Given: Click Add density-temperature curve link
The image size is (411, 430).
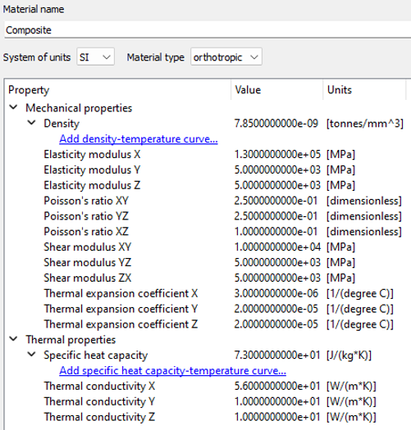Looking at the screenshot, I should 139,138.
